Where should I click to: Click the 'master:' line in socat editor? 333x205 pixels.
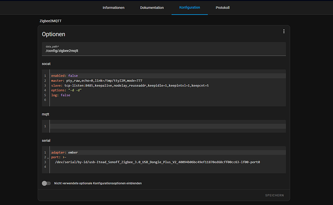coord(168,81)
